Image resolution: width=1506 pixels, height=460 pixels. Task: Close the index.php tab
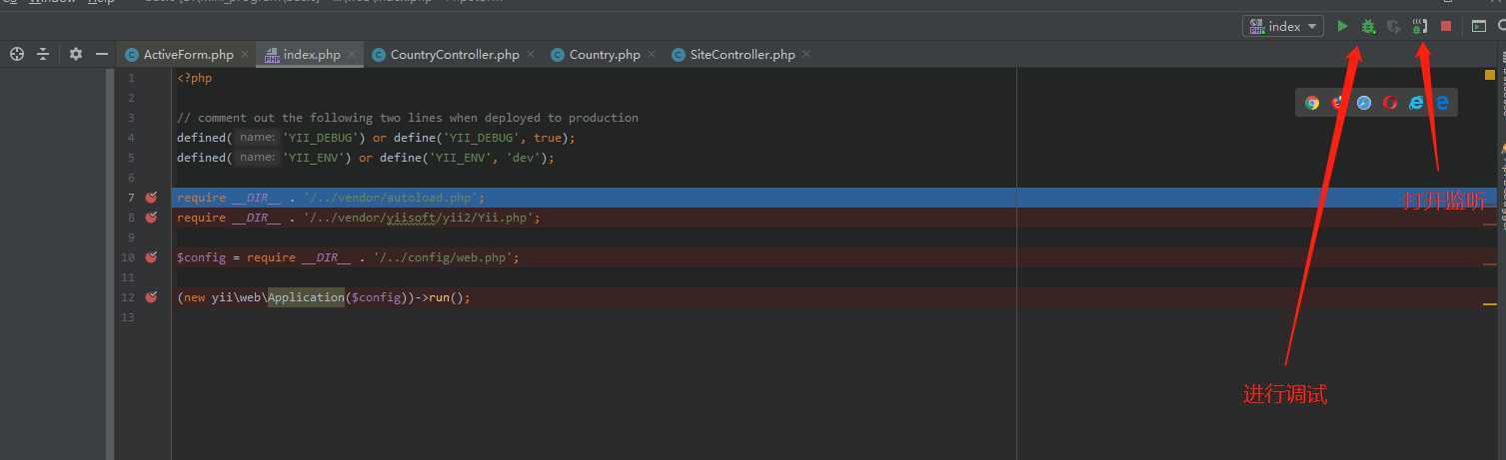(352, 55)
